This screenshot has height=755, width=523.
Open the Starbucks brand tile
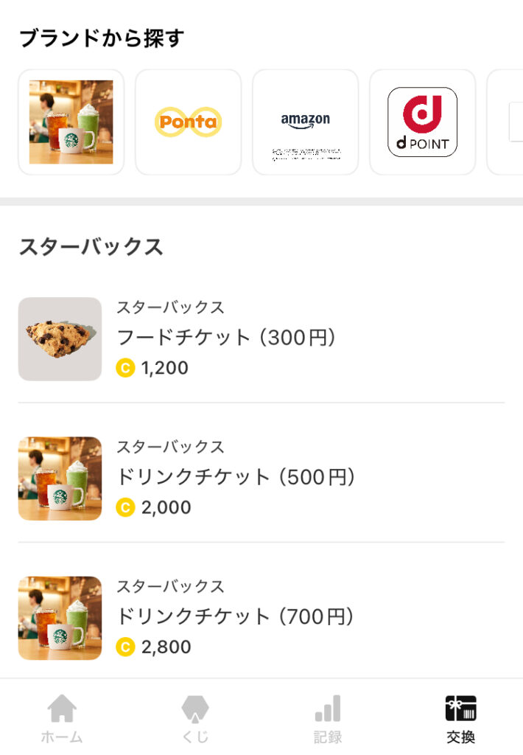coord(71,122)
